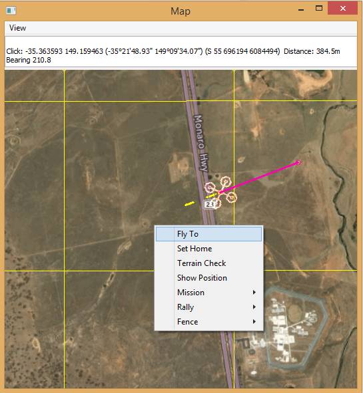Screen dimensions: 363x393
Task: Minimize the Map window
Action: [x=301, y=9]
